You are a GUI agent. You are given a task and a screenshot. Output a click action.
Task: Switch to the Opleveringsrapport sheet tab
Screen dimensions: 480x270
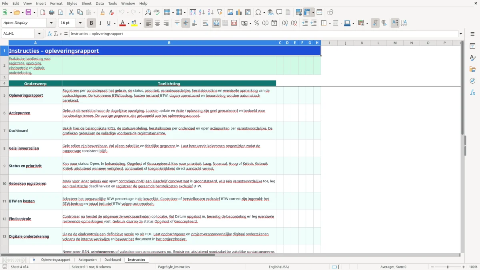56,260
